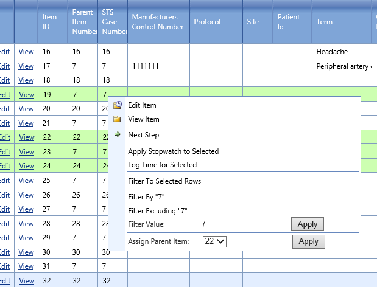Choose Apply Stopwatch to Selected
The width and height of the screenshot is (377, 287).
click(x=173, y=151)
